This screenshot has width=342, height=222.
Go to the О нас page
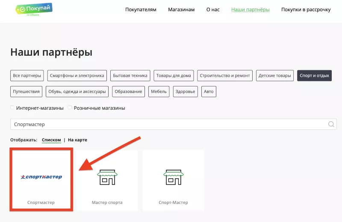pos(213,9)
